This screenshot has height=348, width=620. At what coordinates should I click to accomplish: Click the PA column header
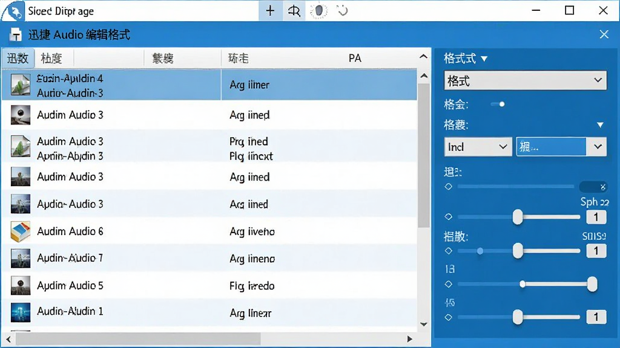[x=355, y=59]
